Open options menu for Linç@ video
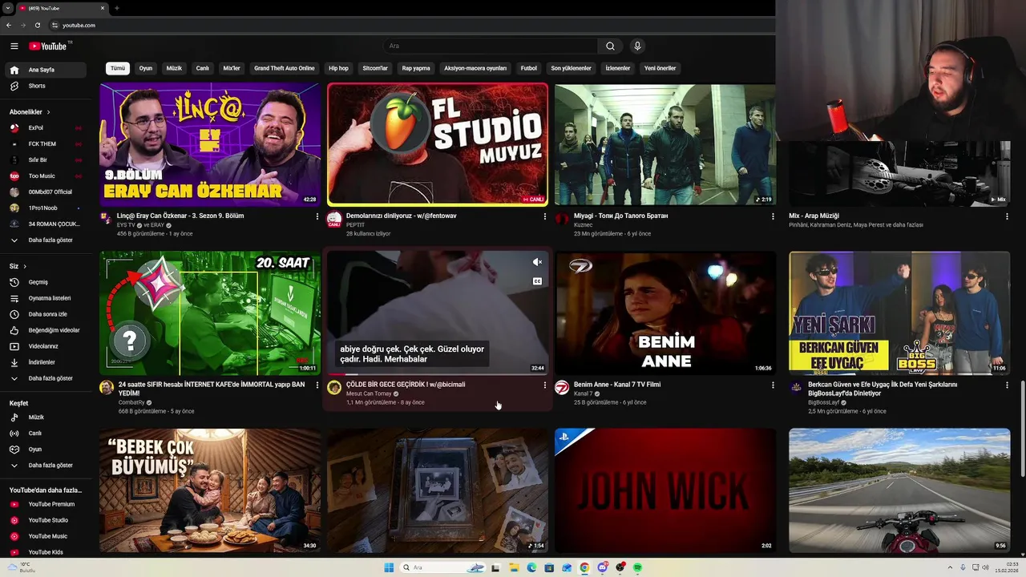1026x577 pixels. click(x=317, y=216)
